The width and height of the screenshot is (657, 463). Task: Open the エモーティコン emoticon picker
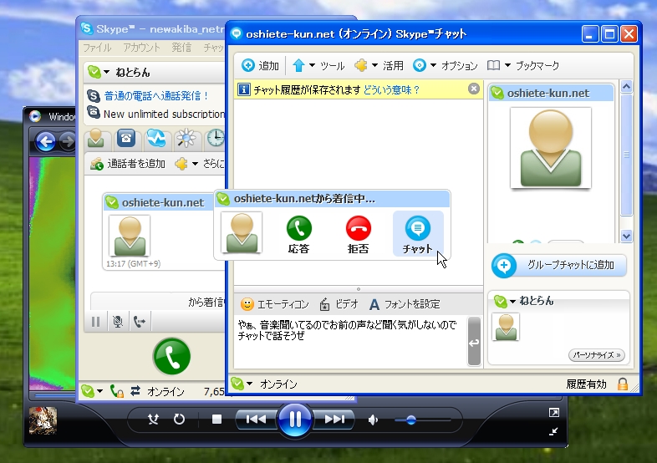coord(274,304)
